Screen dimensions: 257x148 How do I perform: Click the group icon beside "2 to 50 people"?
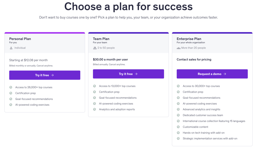pos(95,48)
